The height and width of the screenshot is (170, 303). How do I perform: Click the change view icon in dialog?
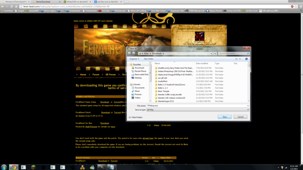[x=236, y=59]
